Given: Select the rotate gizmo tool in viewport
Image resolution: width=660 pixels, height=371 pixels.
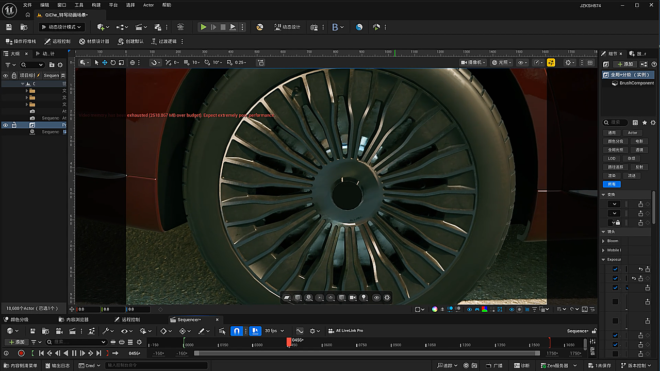Looking at the screenshot, I should 113,62.
